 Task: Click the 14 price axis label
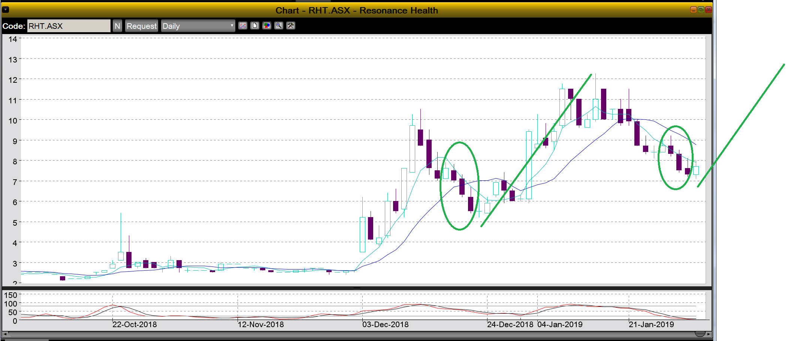click(13, 39)
